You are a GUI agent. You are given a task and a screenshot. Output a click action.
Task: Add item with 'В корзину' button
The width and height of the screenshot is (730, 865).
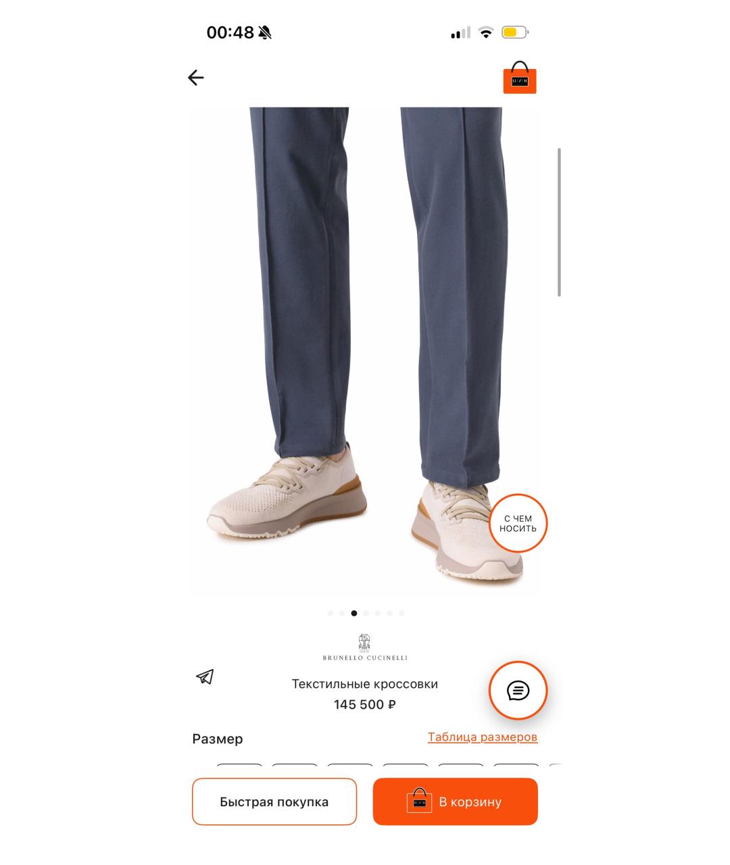(x=456, y=802)
